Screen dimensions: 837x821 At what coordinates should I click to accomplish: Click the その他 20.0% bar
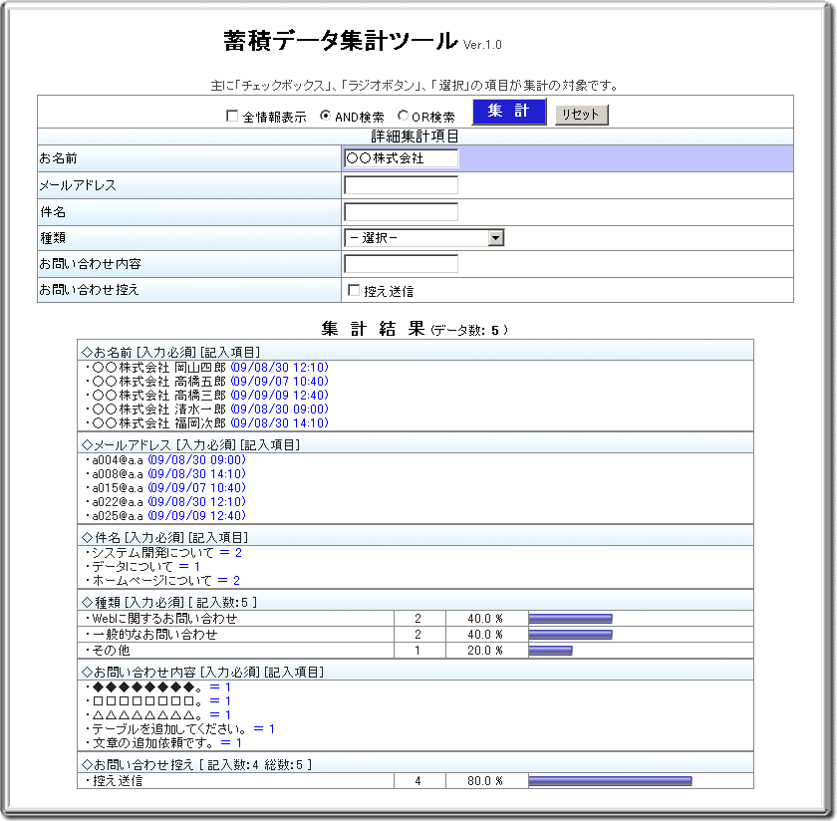tap(550, 651)
